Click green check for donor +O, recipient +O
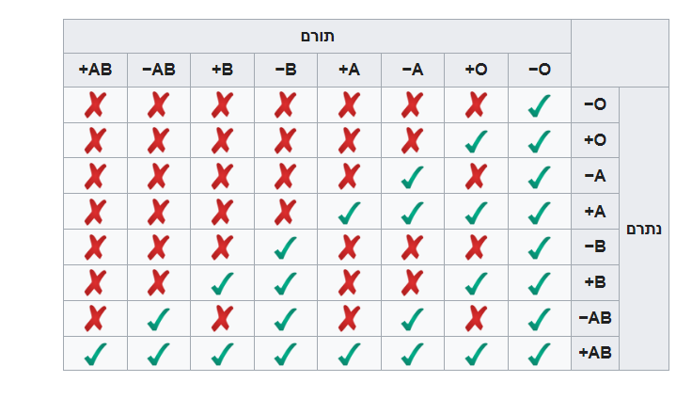The image size is (692, 398). pos(476,141)
